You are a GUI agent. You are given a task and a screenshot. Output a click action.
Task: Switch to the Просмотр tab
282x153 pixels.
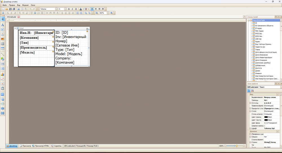click(x=25, y=146)
